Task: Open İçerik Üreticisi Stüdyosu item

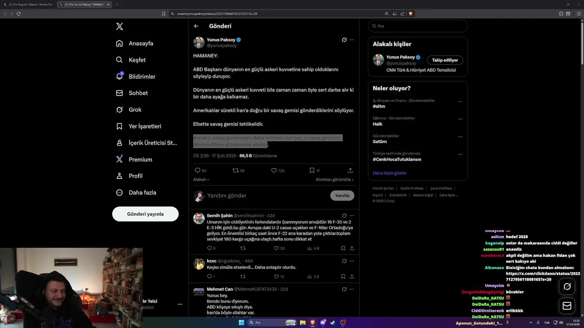Action: pos(146,143)
